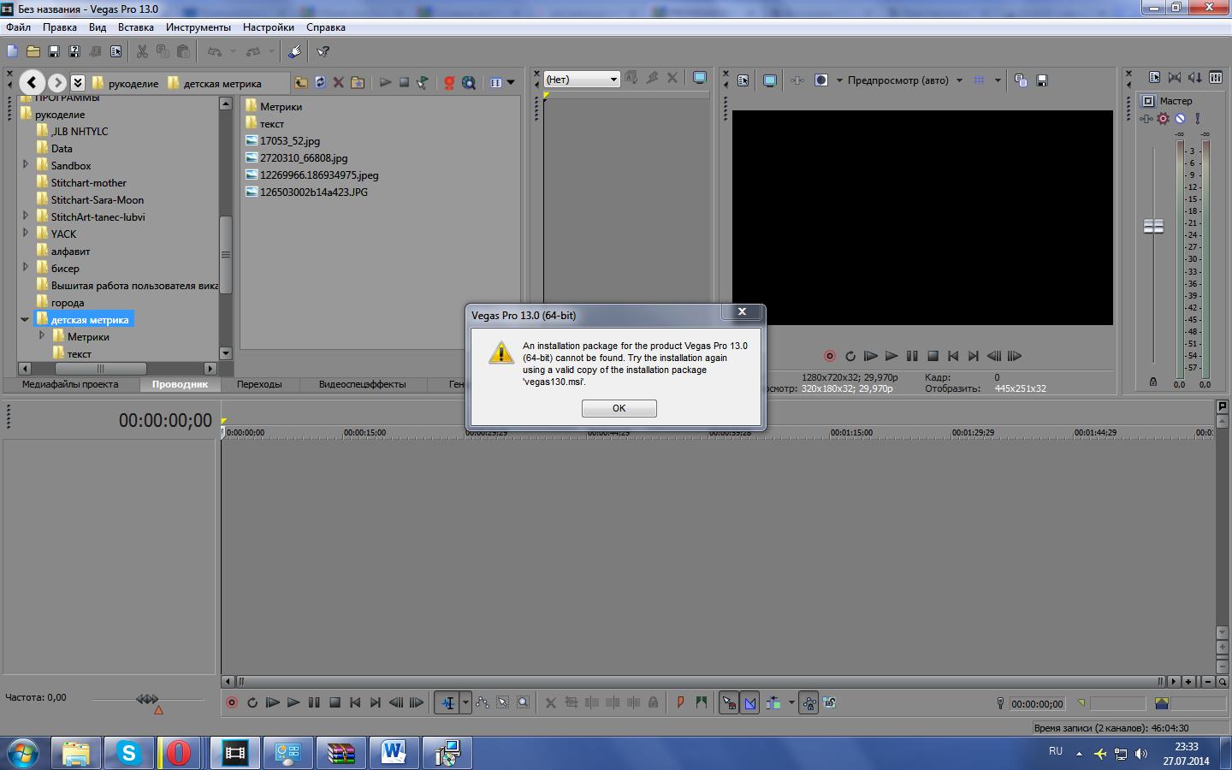Create a new project from main toolbar
The width and height of the screenshot is (1232, 770).
pos(12,51)
